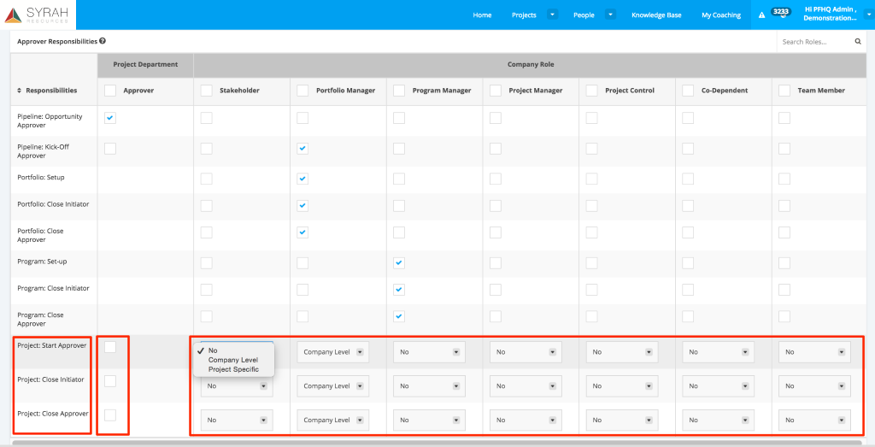The width and height of the screenshot is (875, 447).
Task: Open Project Manager dropdown for Project: Start Approver
Action: tap(526, 352)
